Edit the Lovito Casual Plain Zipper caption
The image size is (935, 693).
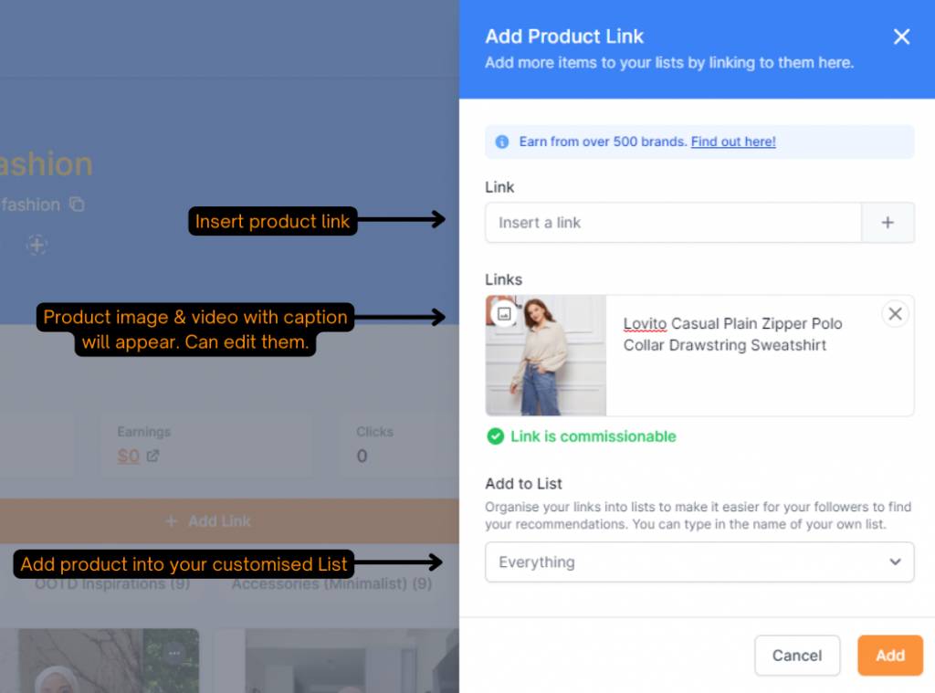(x=732, y=334)
